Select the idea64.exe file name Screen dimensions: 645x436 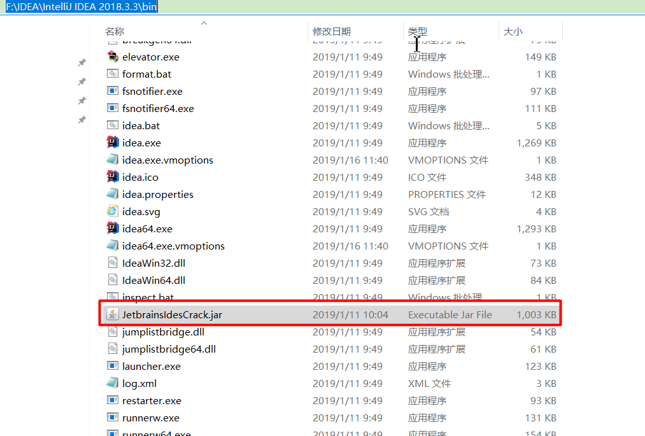click(x=147, y=229)
